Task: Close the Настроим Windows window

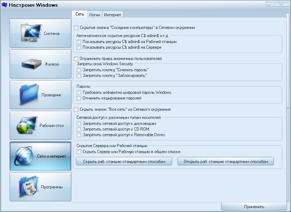Action: click(281, 3)
